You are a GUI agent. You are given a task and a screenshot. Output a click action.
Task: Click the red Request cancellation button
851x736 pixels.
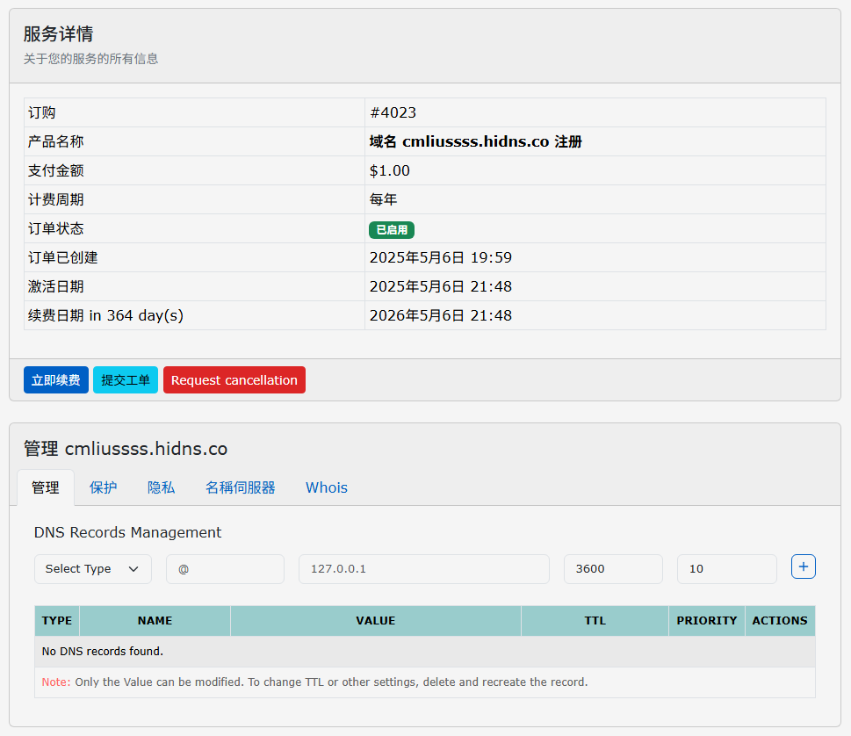(x=234, y=380)
